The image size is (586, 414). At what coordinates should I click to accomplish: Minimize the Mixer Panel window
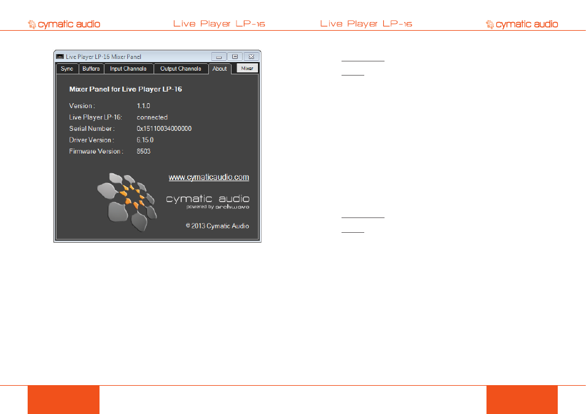click(219, 57)
